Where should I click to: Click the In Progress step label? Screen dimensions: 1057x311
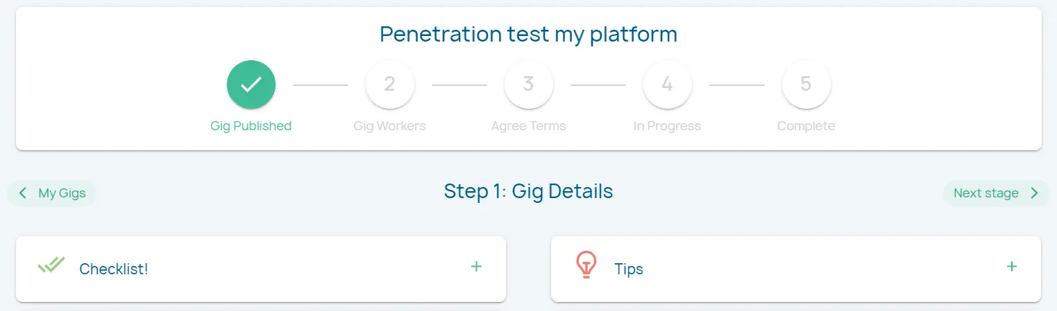[x=667, y=126]
